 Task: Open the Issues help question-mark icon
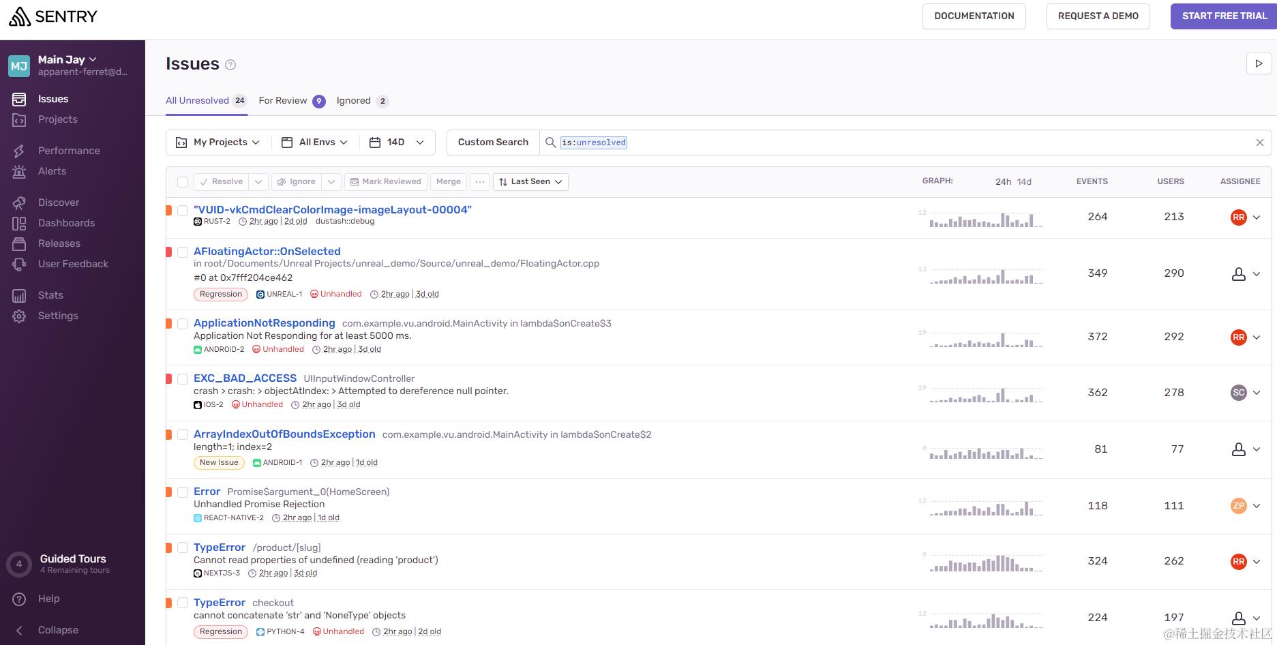[x=230, y=65]
